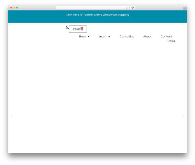Open the Shop menu
Viewport: 195px width, 165px height.
pyautogui.click(x=82, y=37)
